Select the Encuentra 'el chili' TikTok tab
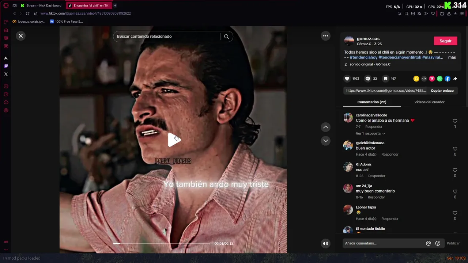The width and height of the screenshot is (468, 263). tap(89, 5)
